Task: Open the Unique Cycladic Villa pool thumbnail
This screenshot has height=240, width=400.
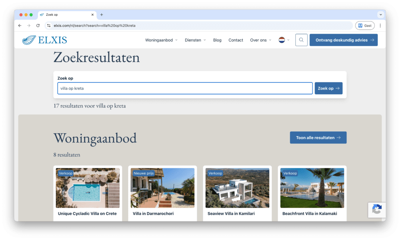Action: tap(88, 188)
